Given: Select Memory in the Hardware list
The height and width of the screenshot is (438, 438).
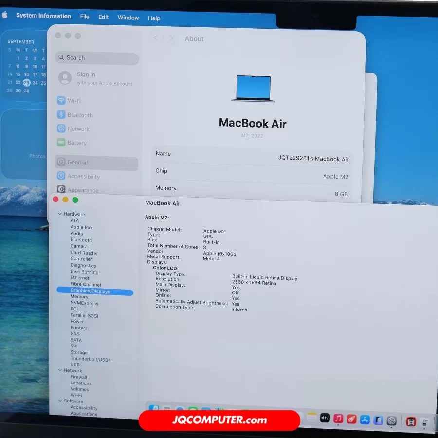Looking at the screenshot, I should [79, 297].
